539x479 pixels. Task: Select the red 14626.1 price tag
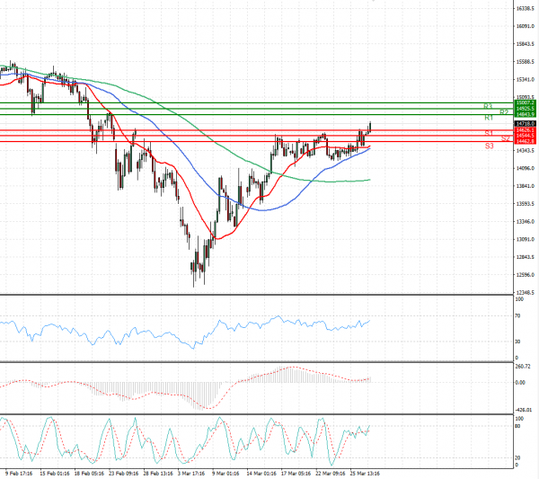pos(526,130)
